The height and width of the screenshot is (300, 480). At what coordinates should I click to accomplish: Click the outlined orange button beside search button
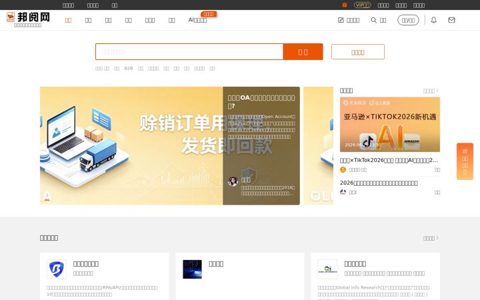pos(357,52)
